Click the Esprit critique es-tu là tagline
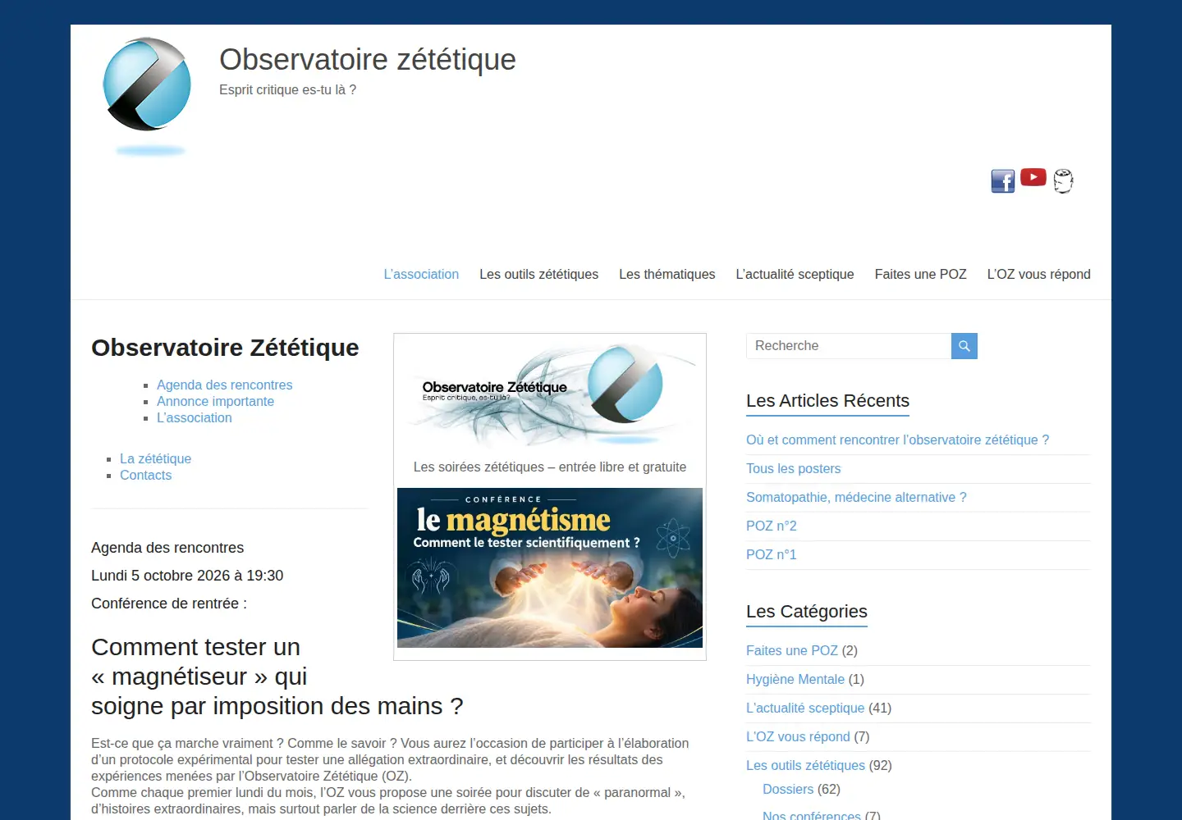 coord(287,90)
